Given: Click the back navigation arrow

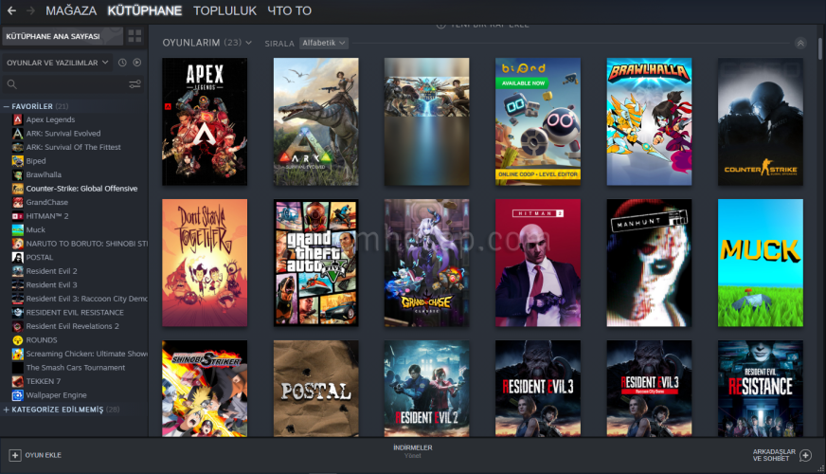Looking at the screenshot, I should (x=11, y=10).
